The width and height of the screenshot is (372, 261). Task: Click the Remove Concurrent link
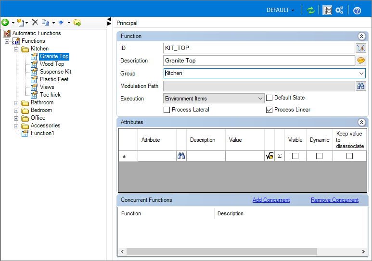click(x=335, y=200)
